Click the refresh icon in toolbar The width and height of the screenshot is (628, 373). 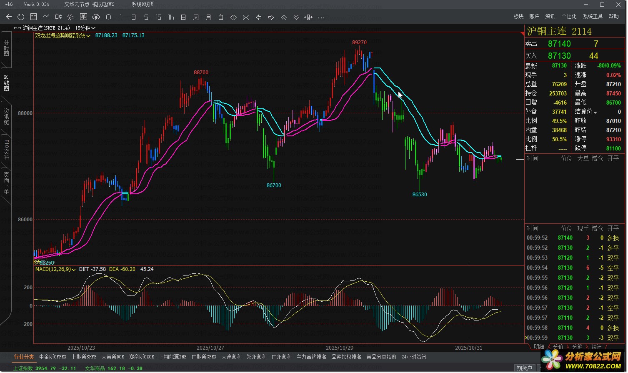[x=21, y=17]
